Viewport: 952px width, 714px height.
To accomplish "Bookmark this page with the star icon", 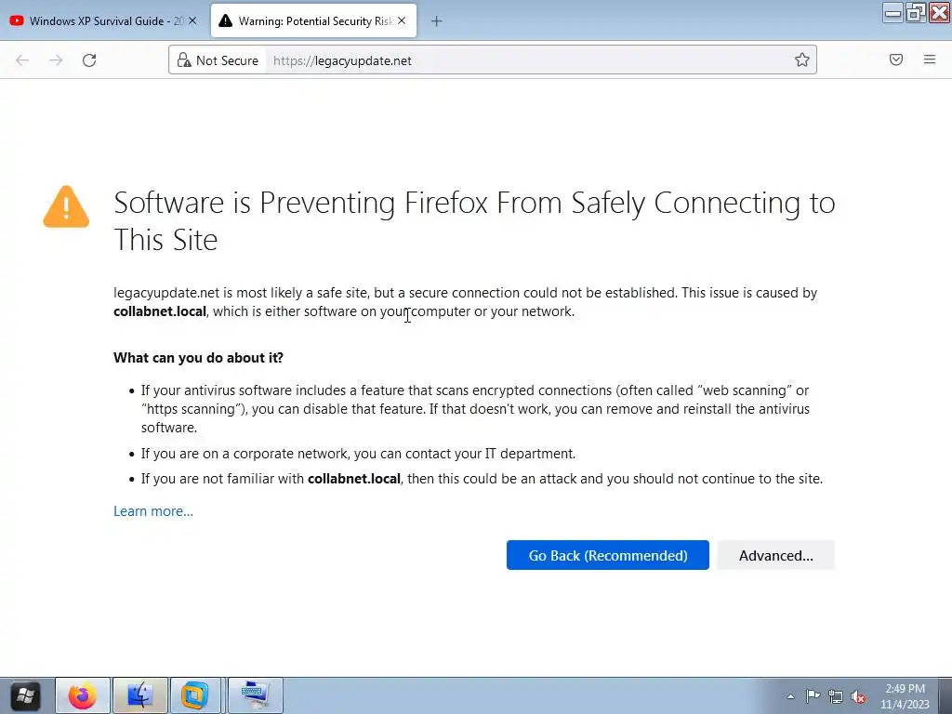I will 802,59.
